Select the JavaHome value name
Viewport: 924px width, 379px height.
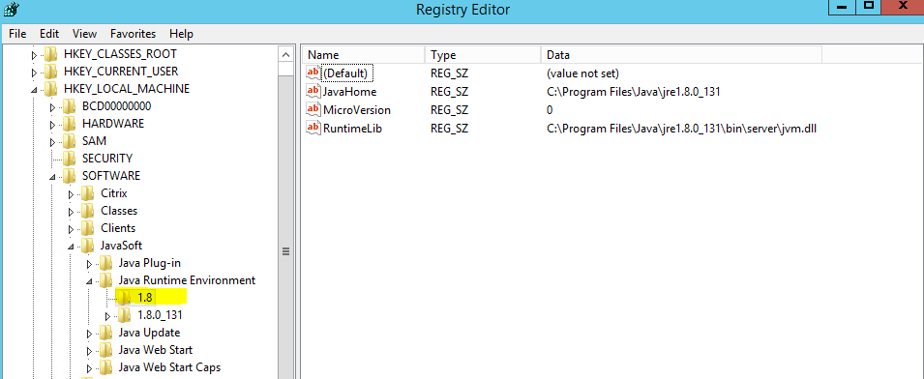(x=349, y=92)
